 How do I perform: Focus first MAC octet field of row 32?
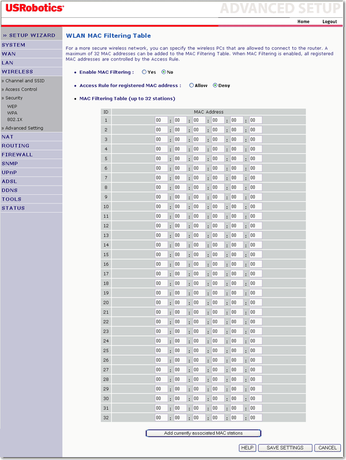(x=161, y=417)
